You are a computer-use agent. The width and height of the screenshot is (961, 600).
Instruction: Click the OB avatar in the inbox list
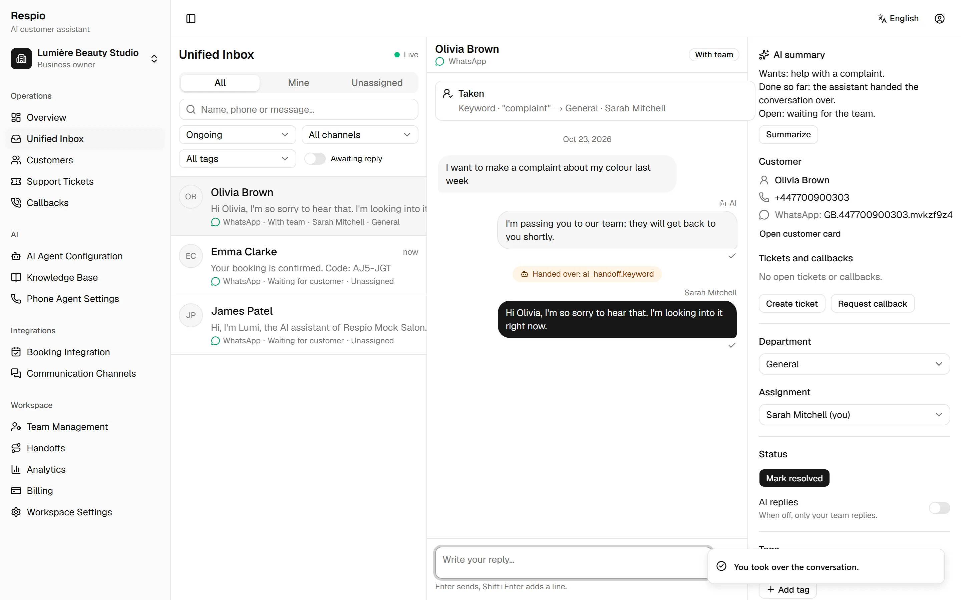click(191, 196)
